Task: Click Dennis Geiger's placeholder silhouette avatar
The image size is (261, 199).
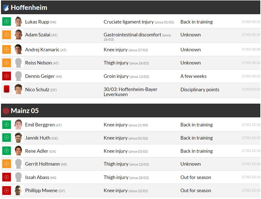Action: click(x=18, y=76)
